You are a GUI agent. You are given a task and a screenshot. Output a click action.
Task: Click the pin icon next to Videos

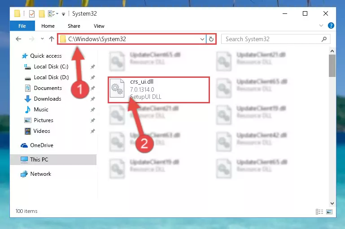coord(92,131)
